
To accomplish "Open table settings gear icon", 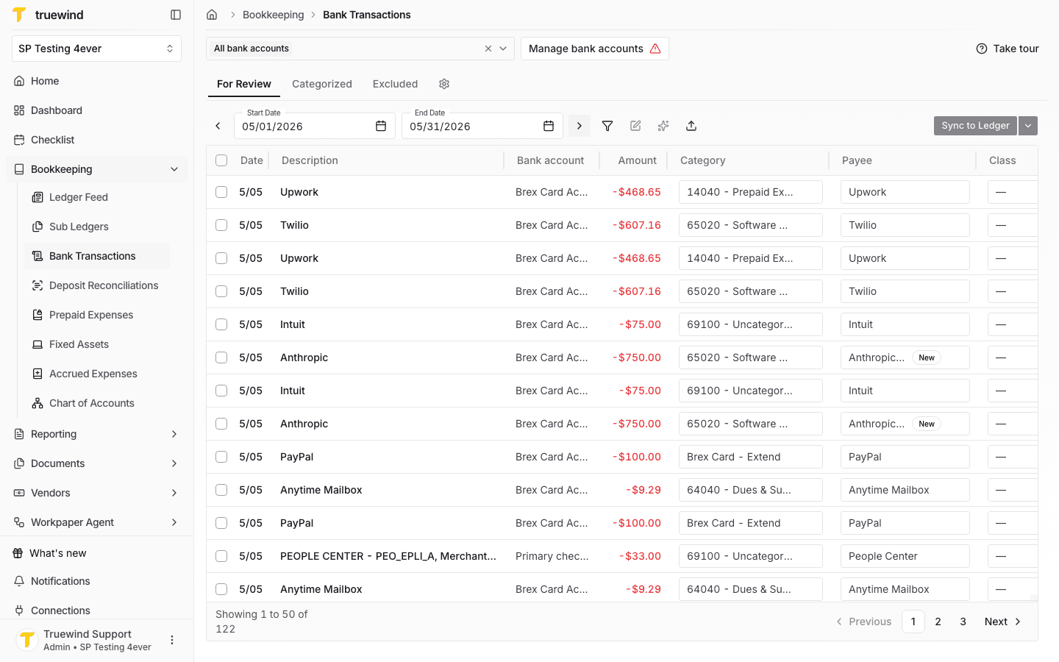I will pyautogui.click(x=444, y=84).
